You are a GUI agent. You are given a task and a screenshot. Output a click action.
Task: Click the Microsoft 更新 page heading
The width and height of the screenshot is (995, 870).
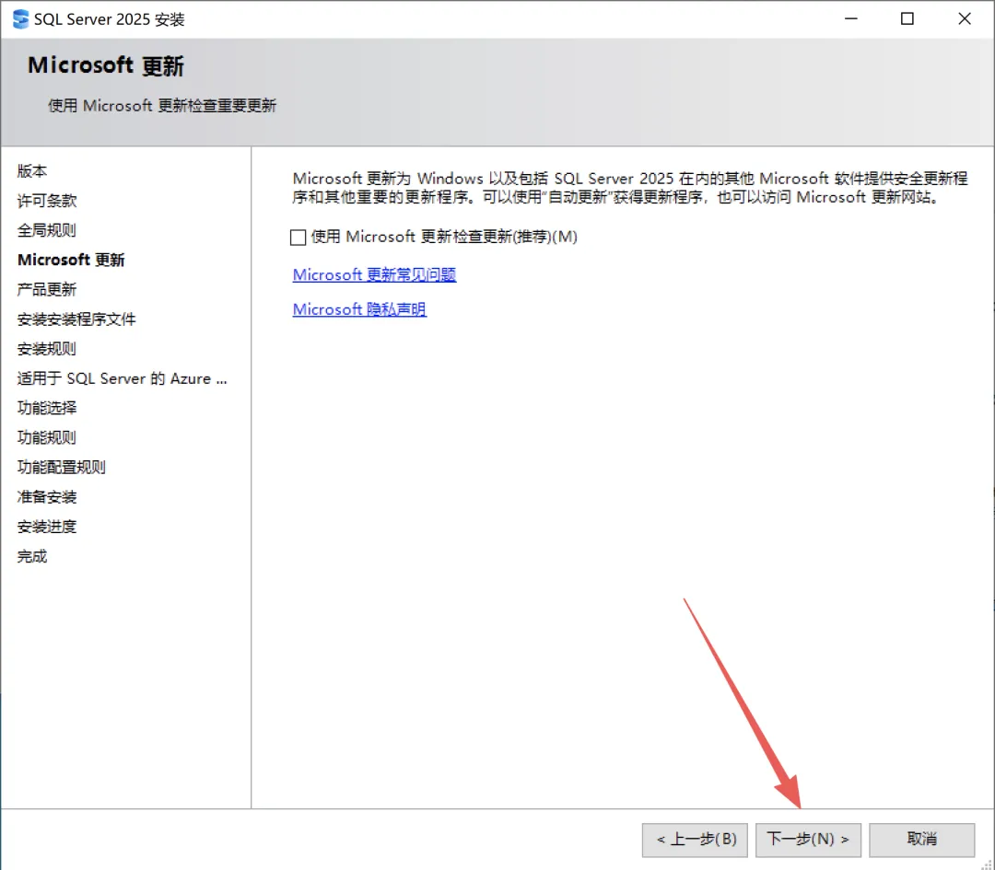pyautogui.click(x=106, y=66)
